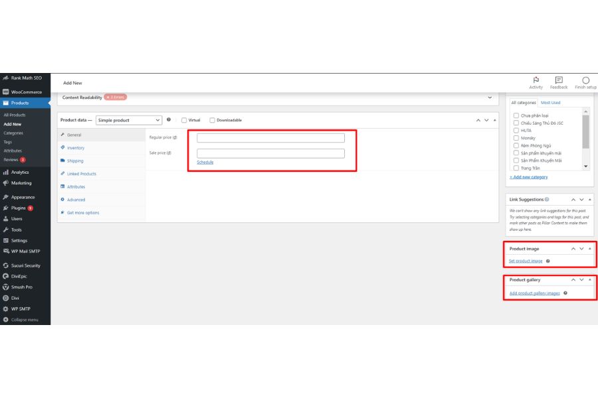This screenshot has width=598, height=398.
Task: Switch to the Most Used categories tab
Action: click(x=550, y=103)
